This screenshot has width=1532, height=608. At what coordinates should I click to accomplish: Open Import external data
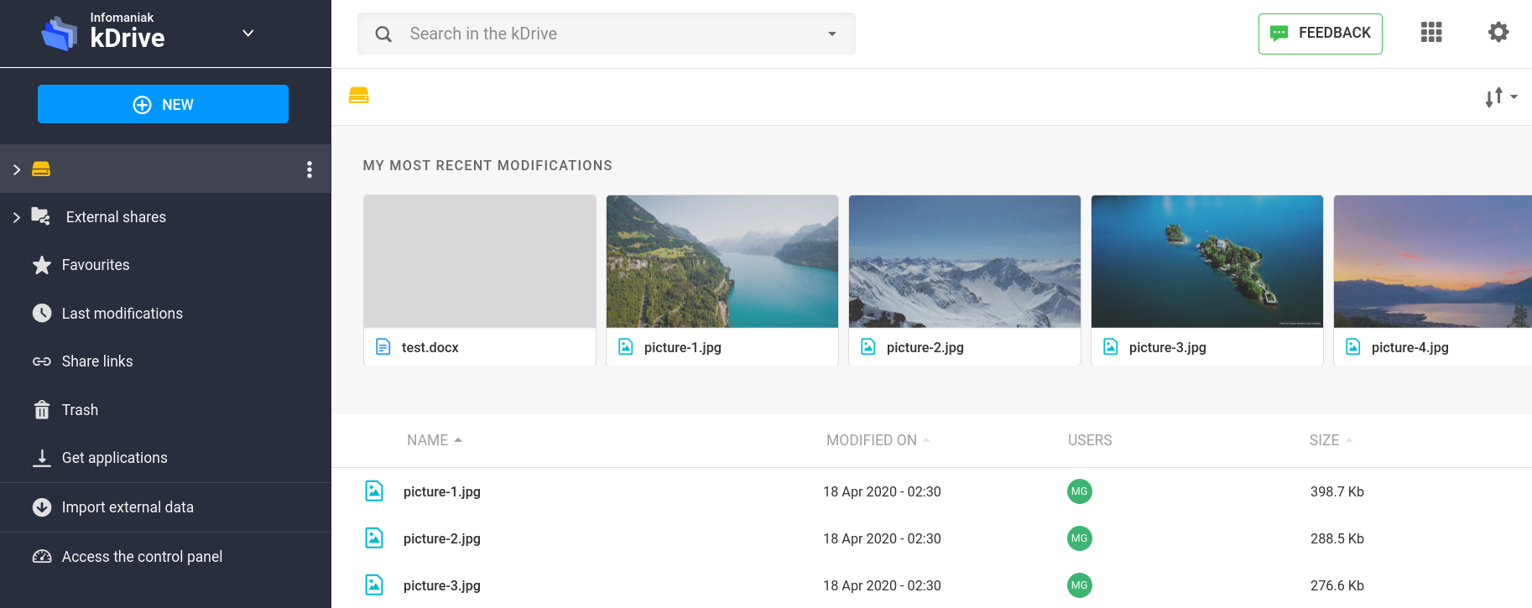128,507
